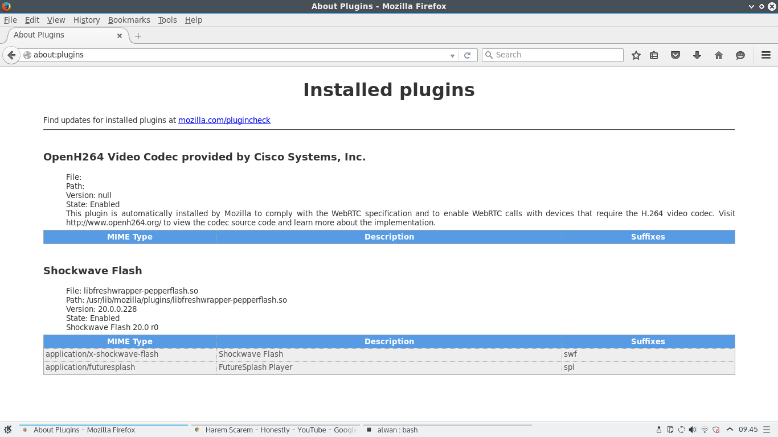Reload the about:plugins page
The width and height of the screenshot is (778, 437).
[x=467, y=55]
